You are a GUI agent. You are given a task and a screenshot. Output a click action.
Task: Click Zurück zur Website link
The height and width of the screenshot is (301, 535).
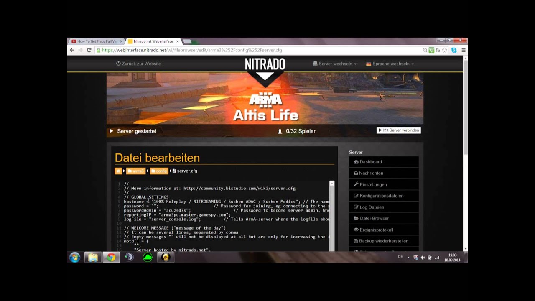pyautogui.click(x=138, y=64)
